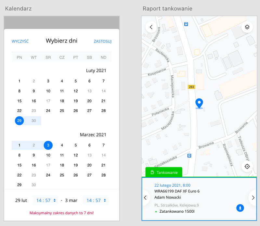Select February 18 in the calendar
This screenshot has width=260, height=226.
[62, 101]
